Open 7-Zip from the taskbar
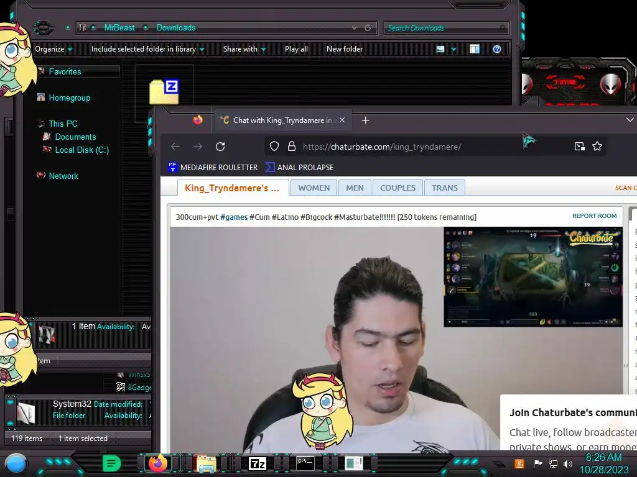 click(257, 463)
